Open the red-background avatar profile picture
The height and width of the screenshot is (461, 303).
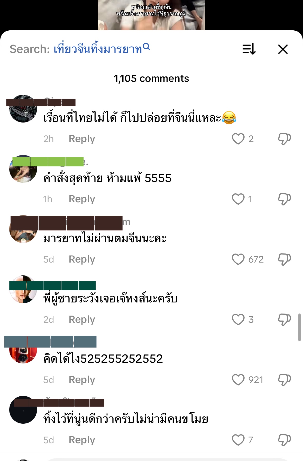pyautogui.click(x=23, y=350)
